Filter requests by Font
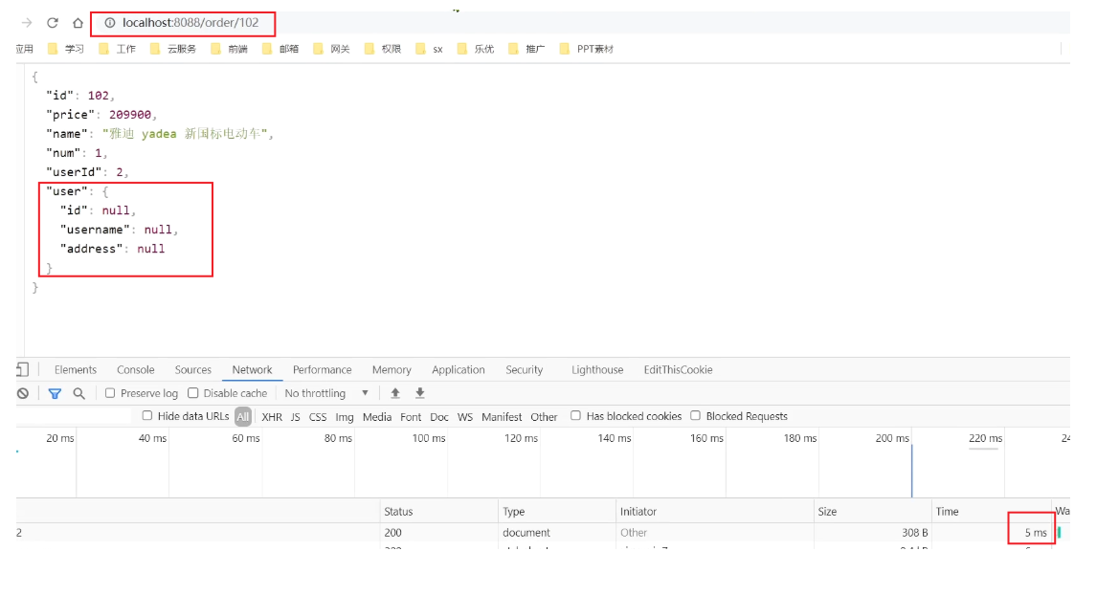 coord(411,417)
